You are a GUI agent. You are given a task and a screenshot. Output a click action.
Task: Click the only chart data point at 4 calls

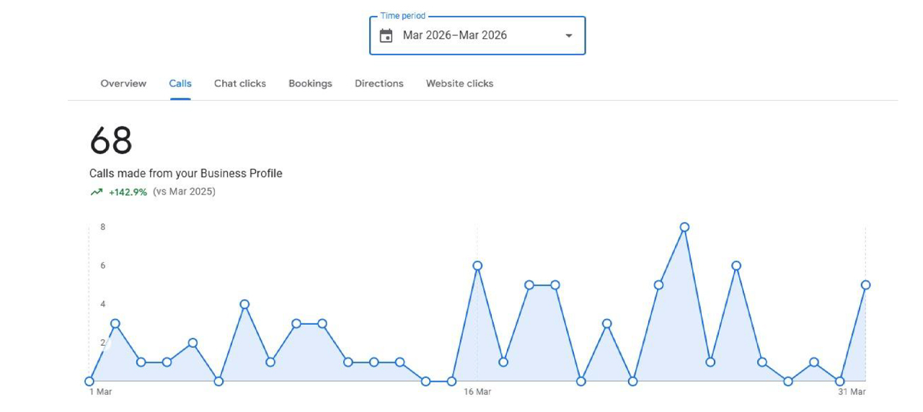point(244,304)
